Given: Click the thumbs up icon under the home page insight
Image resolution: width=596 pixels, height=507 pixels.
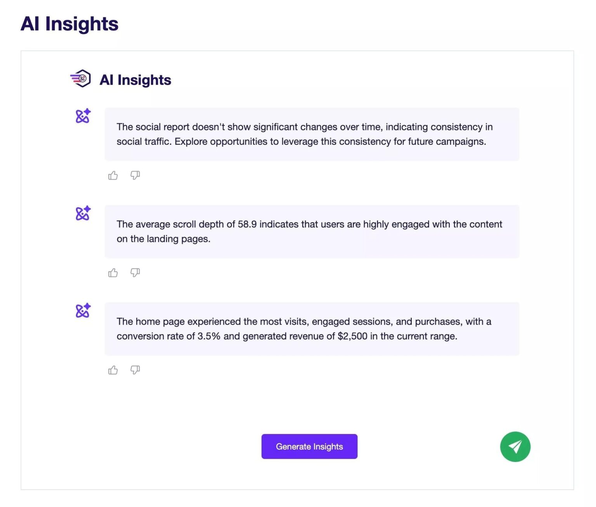Looking at the screenshot, I should click(x=113, y=370).
